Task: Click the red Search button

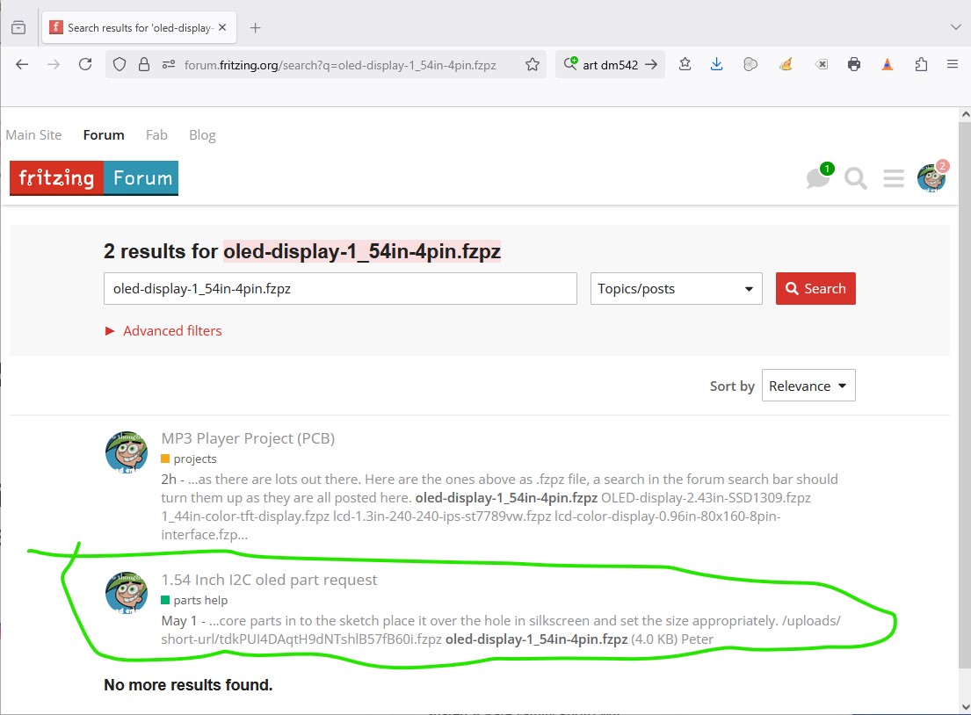Action: tap(815, 288)
